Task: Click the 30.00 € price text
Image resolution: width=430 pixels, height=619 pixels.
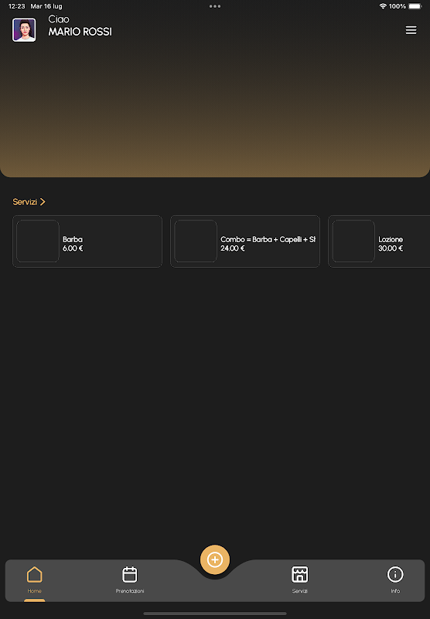Action: [x=391, y=248]
